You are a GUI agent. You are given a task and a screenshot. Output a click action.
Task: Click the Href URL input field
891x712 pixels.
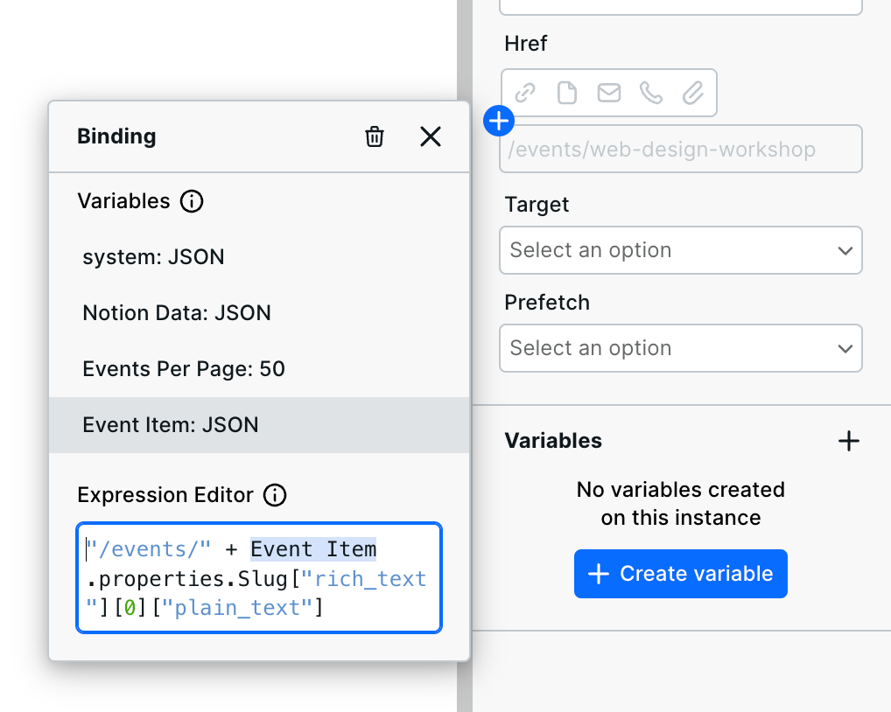pos(681,150)
